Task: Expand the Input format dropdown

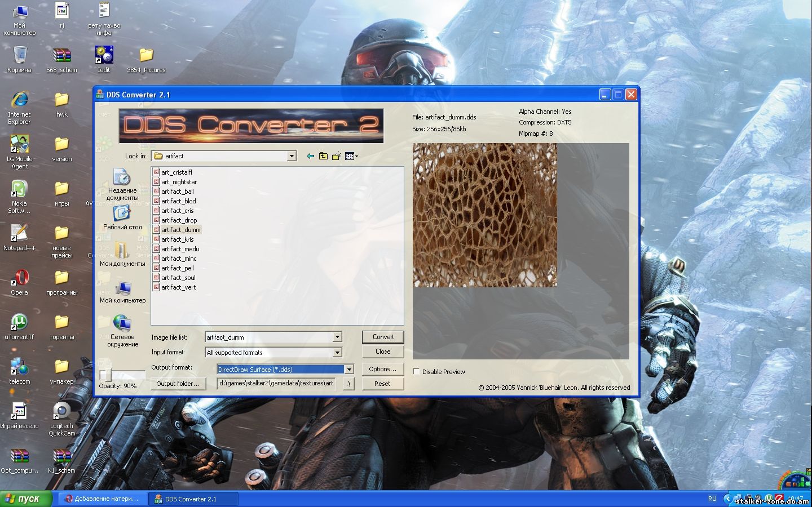Action: point(337,352)
